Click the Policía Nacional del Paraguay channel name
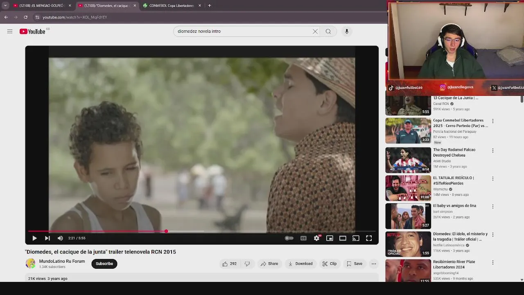This screenshot has height=295, width=524. 455,132
